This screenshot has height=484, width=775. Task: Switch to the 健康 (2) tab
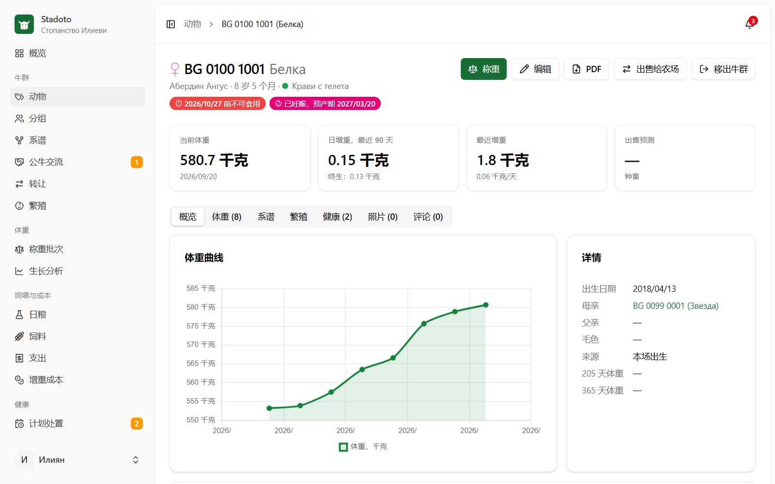(x=338, y=217)
